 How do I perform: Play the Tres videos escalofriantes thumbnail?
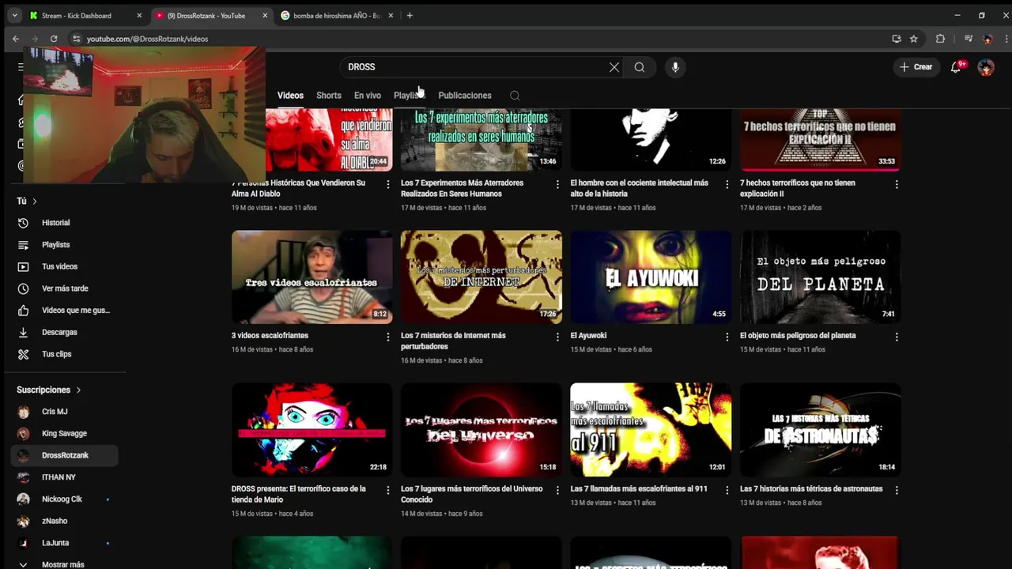pos(312,277)
